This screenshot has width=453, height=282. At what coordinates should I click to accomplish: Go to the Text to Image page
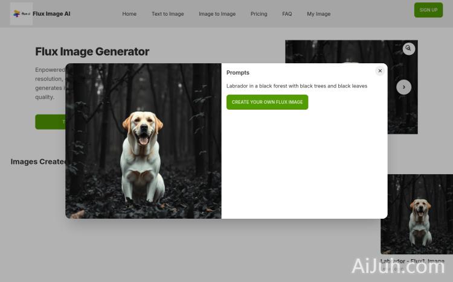[x=167, y=14]
